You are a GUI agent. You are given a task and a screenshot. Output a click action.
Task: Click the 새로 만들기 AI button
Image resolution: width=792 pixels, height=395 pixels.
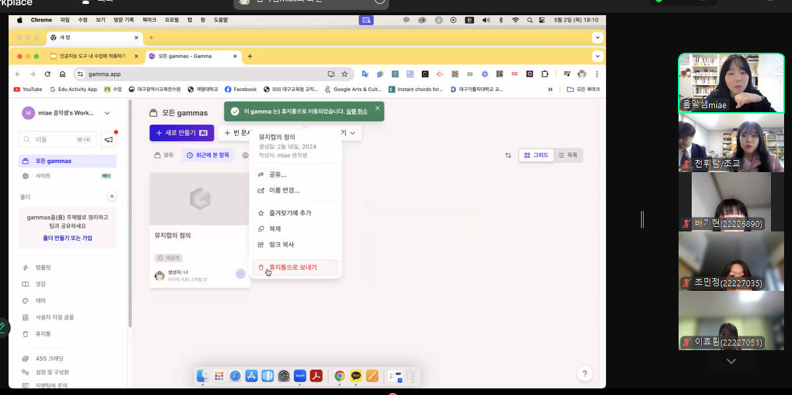click(x=181, y=133)
